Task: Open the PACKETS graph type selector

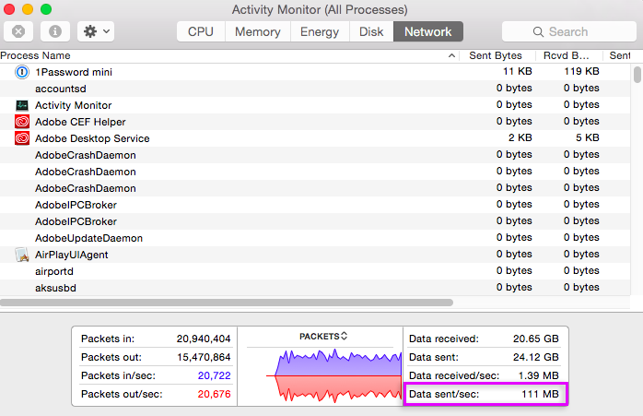Action: point(323,337)
